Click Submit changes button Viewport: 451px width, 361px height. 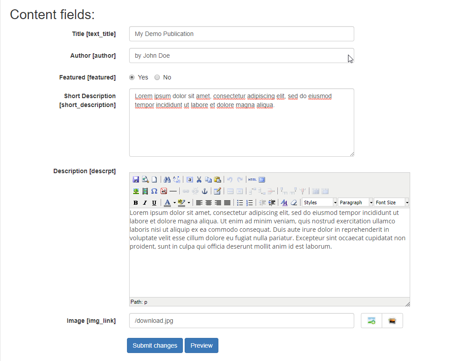click(155, 345)
